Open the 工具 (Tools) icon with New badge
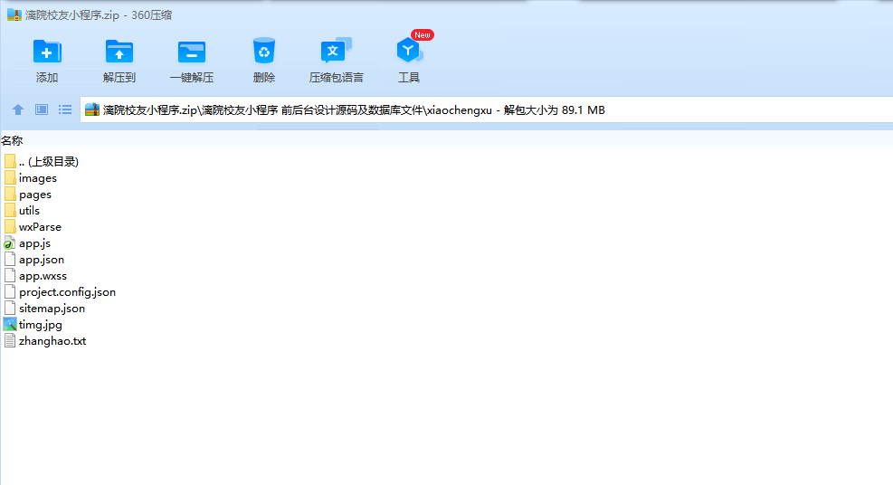 [409, 51]
